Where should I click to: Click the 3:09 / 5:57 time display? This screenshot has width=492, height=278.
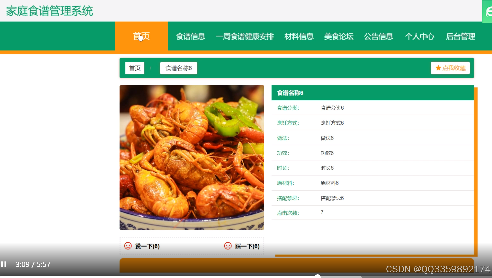click(33, 264)
